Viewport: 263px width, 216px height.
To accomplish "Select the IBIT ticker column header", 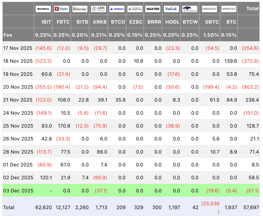I will 46,22.
